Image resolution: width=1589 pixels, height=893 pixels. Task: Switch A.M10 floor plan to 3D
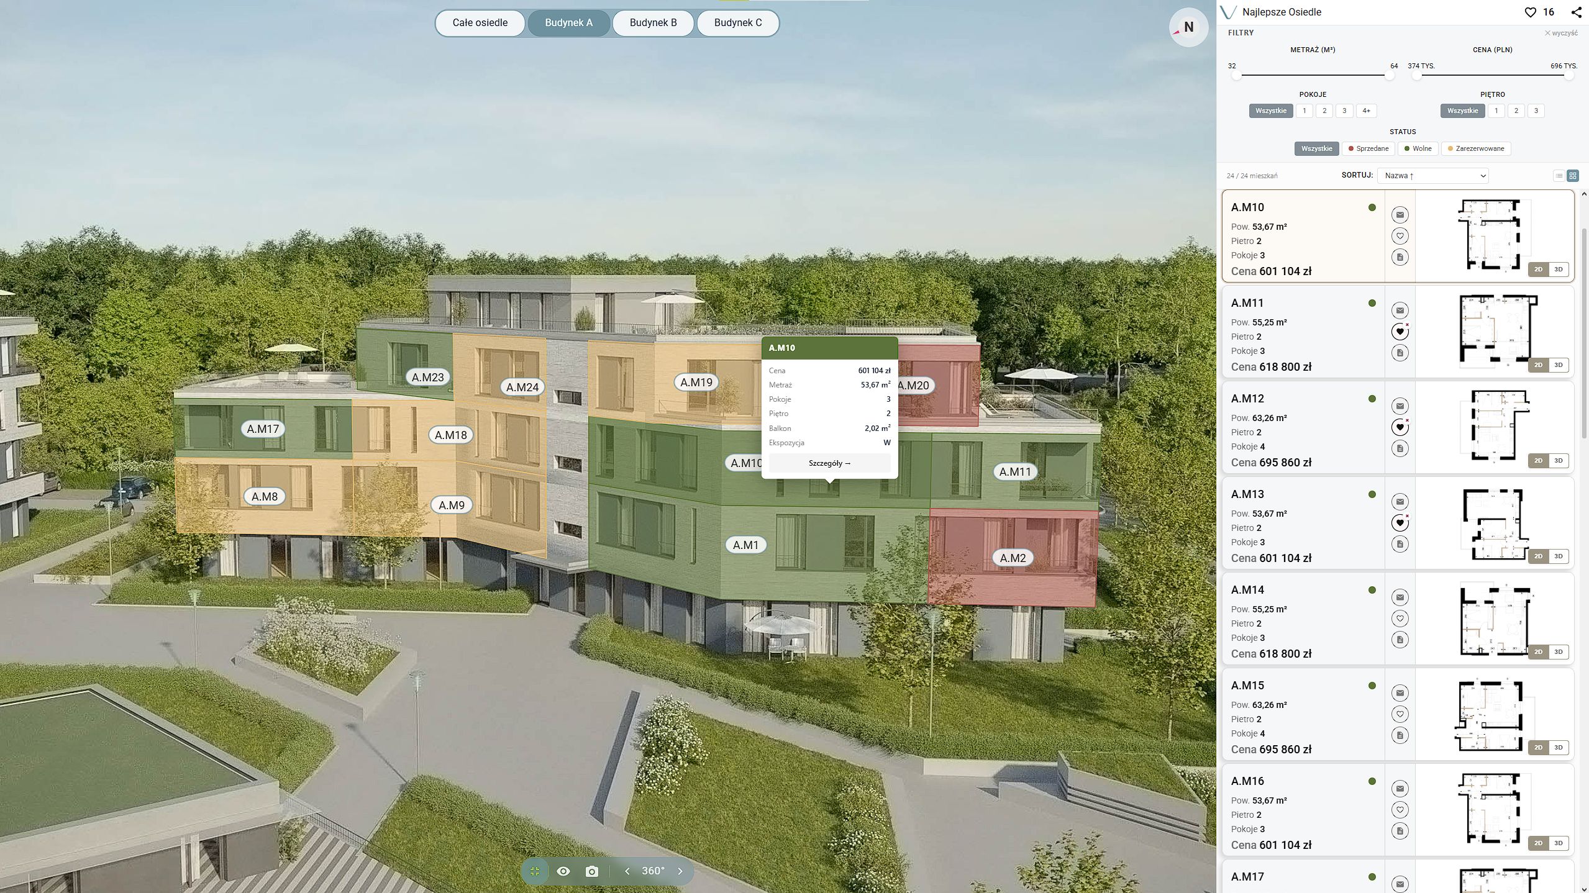coord(1559,270)
